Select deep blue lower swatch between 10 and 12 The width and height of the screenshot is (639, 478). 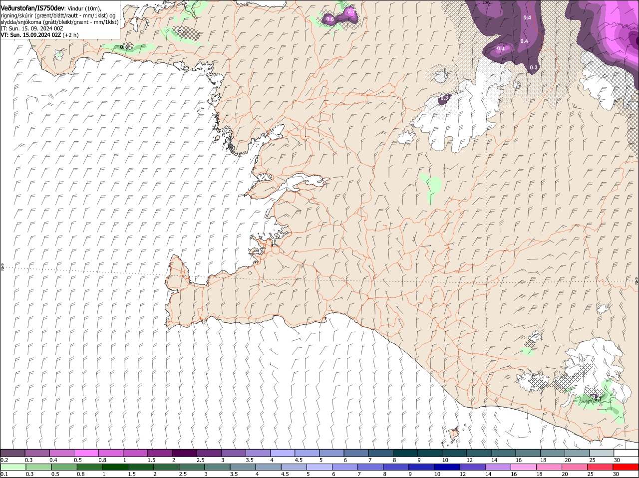(x=447, y=467)
